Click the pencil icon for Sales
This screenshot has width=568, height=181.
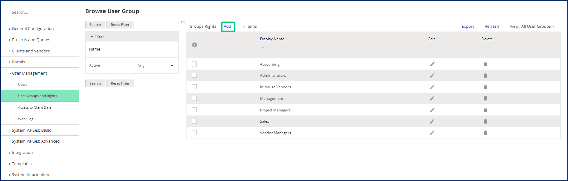pos(432,121)
